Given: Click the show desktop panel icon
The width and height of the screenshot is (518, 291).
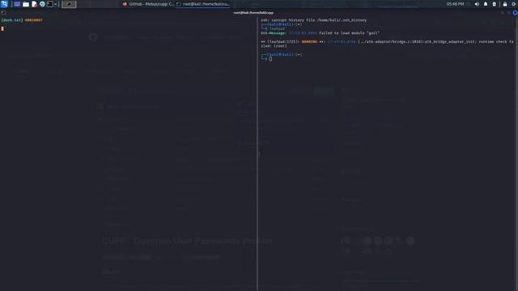Looking at the screenshot, I should pyautogui.click(x=17, y=4).
